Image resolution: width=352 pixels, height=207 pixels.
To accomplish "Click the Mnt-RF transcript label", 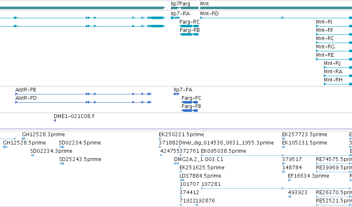I will tap(325, 30).
